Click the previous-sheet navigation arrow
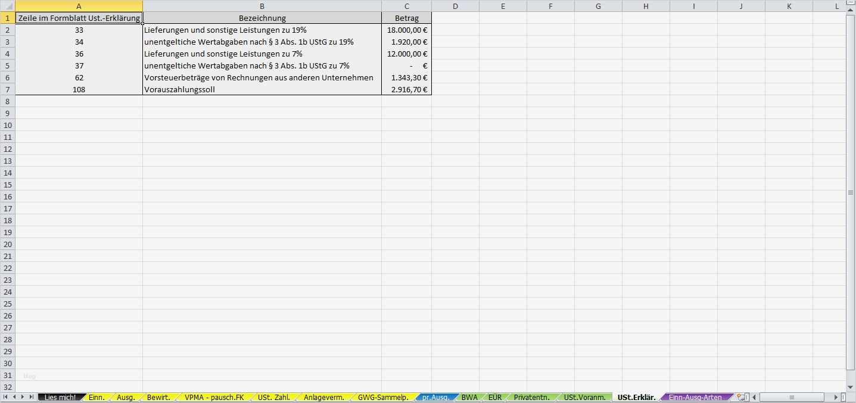Screen dimensions: 856x403 [14, 397]
